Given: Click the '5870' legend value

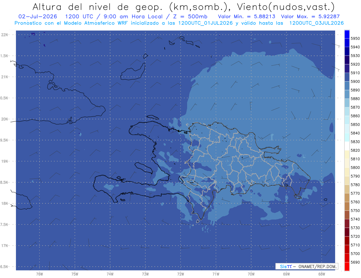Looking at the screenshot, I should (355, 107).
